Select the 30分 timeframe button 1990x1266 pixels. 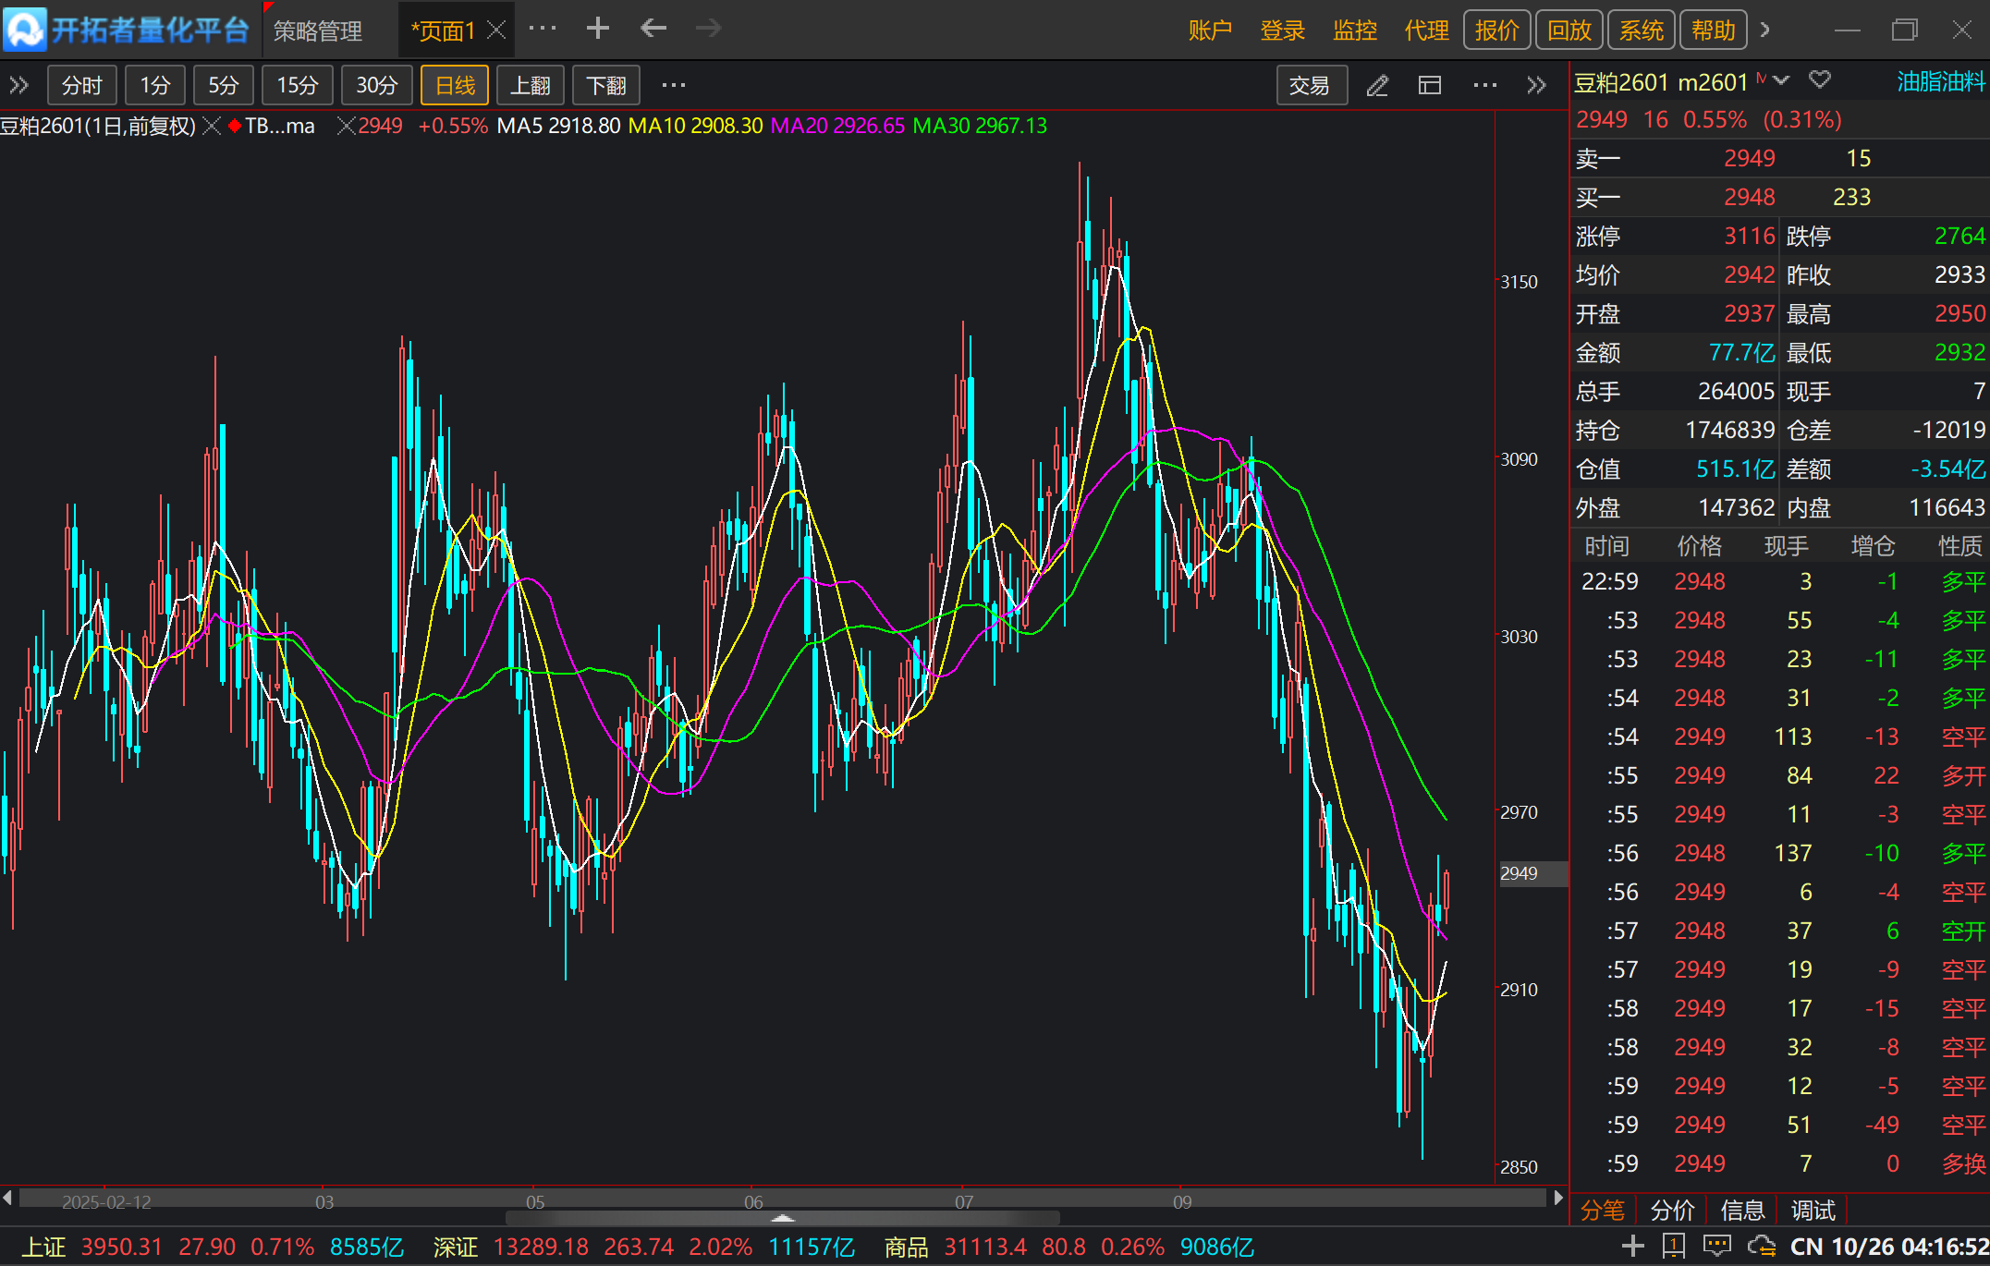(x=376, y=86)
